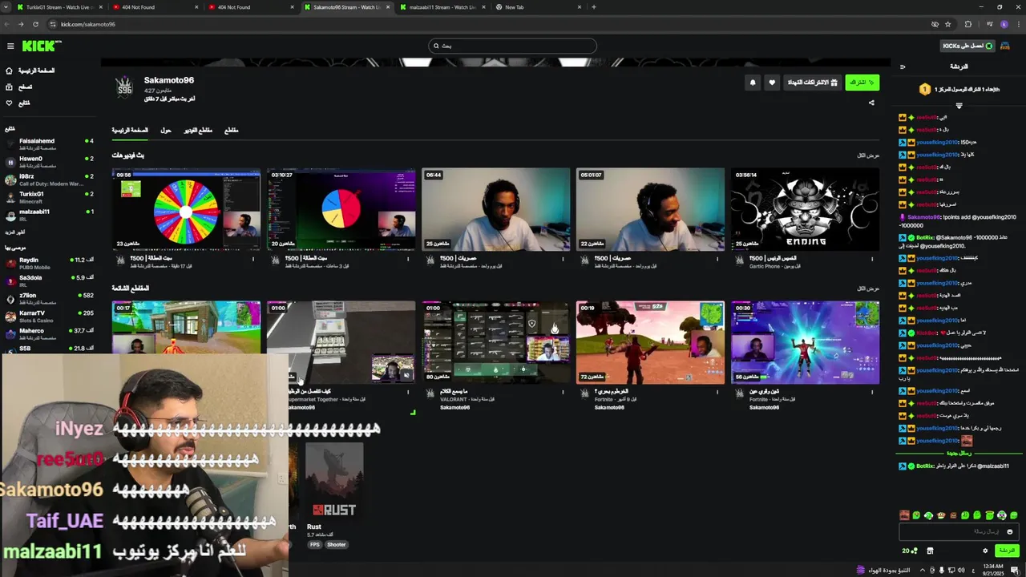Open KarrarTV recommended channel
Image resolution: width=1026 pixels, height=577 pixels.
[x=50, y=316]
